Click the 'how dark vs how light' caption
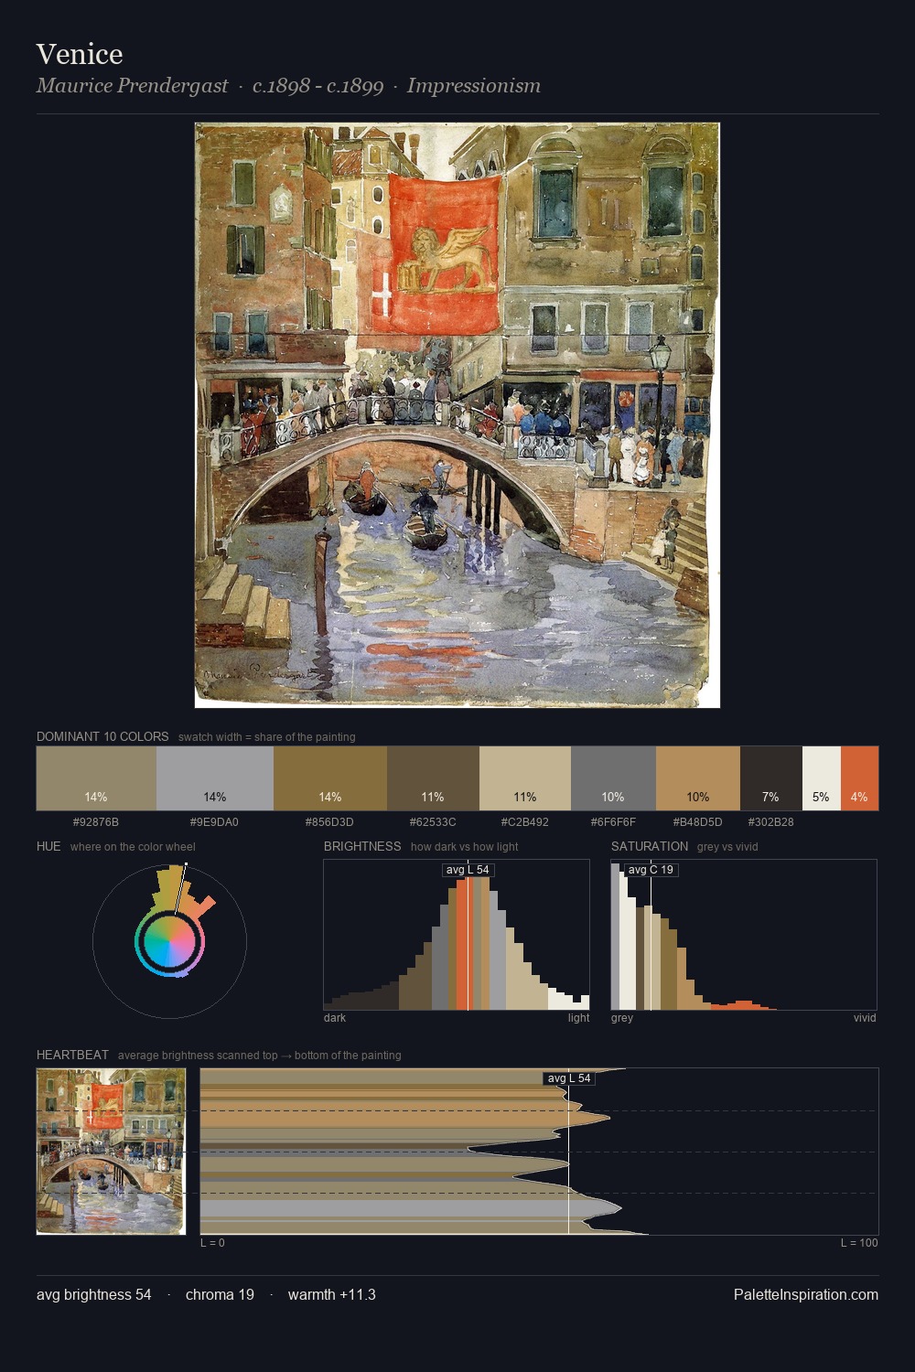 tap(465, 846)
